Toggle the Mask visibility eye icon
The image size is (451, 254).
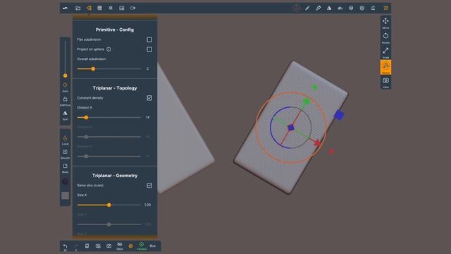(120, 246)
